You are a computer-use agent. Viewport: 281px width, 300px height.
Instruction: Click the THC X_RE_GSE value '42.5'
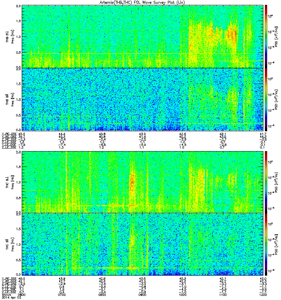(142, 279)
